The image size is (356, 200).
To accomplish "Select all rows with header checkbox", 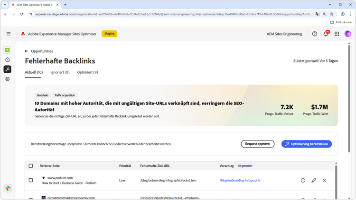I will (x=31, y=166).
